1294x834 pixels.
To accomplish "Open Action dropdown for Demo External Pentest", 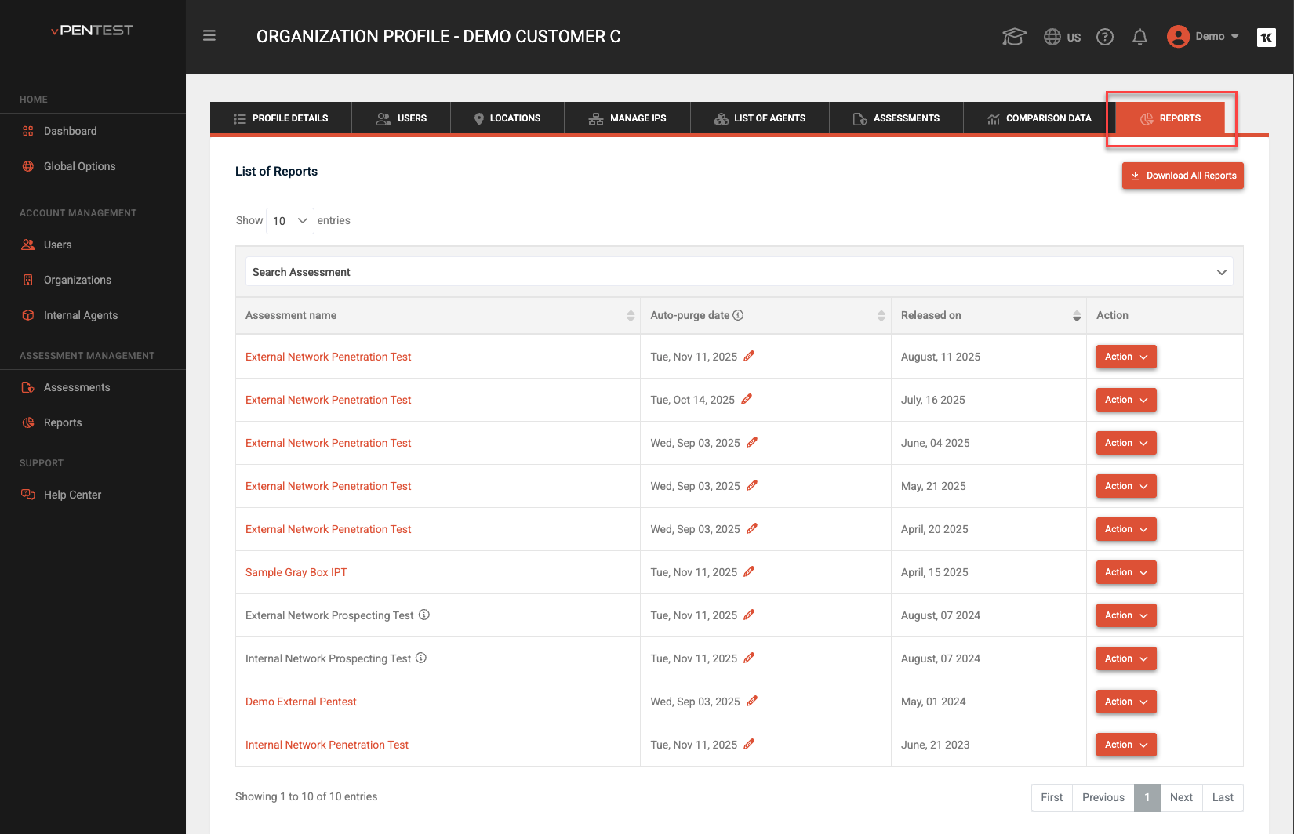I will 1126,702.
